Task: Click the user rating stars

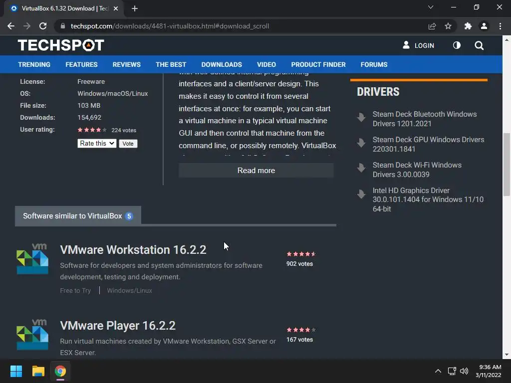Action: pyautogui.click(x=92, y=130)
